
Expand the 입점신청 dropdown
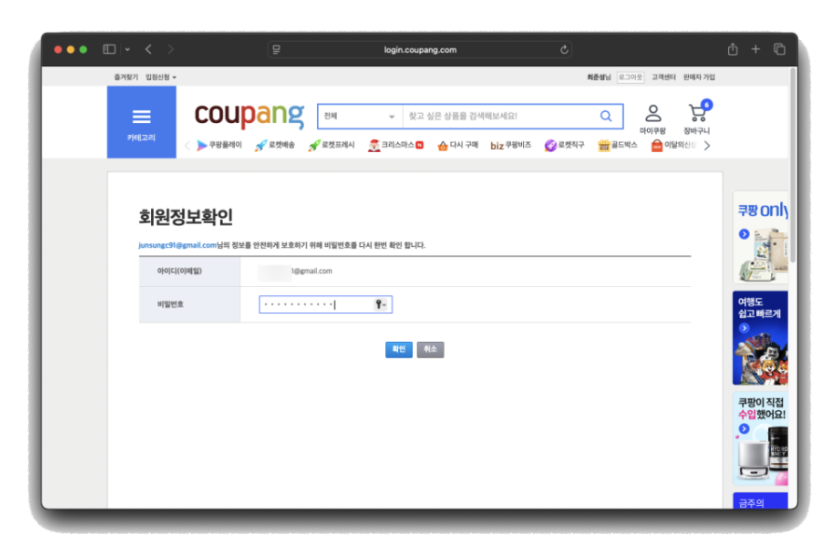pyautogui.click(x=160, y=77)
